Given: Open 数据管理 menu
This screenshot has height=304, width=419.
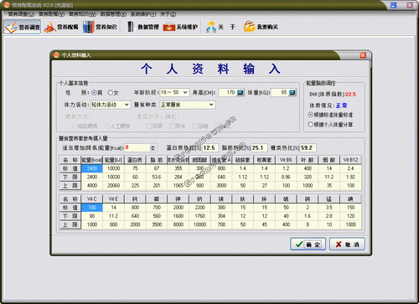Looking at the screenshot, I should pyautogui.click(x=113, y=14).
